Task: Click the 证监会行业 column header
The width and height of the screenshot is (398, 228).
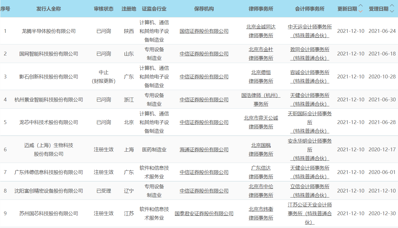Action: coord(154,9)
